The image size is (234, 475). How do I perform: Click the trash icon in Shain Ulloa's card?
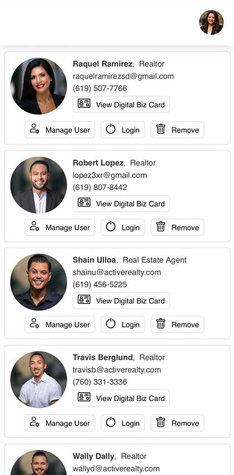(x=160, y=324)
